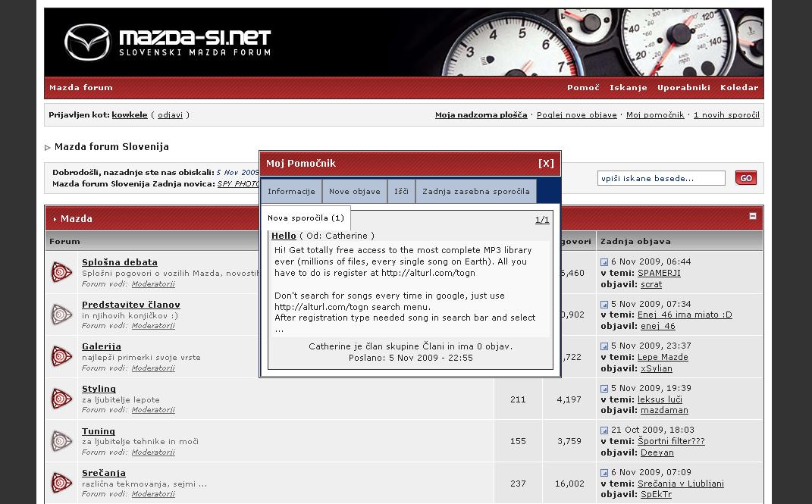Click forum status icon for Galerija

(61, 356)
